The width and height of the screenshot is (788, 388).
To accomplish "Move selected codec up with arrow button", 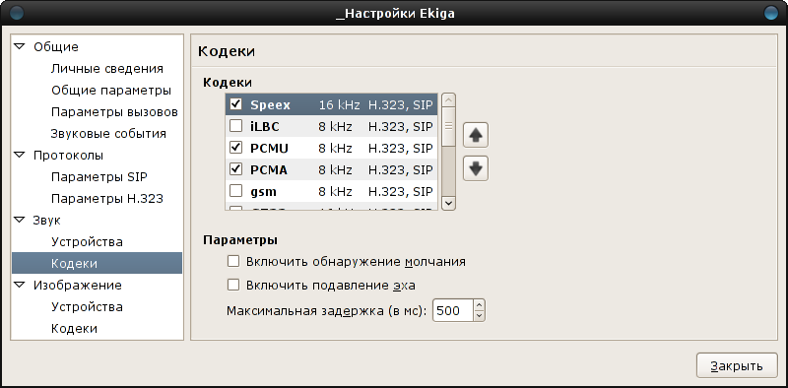I will tap(476, 136).
